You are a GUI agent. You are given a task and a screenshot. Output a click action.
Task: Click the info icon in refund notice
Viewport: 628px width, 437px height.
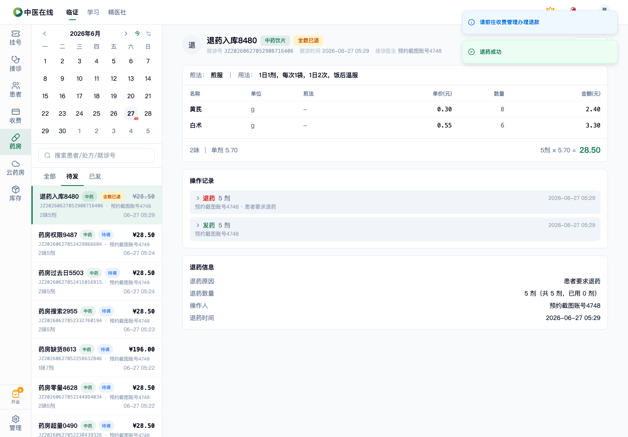coord(471,22)
